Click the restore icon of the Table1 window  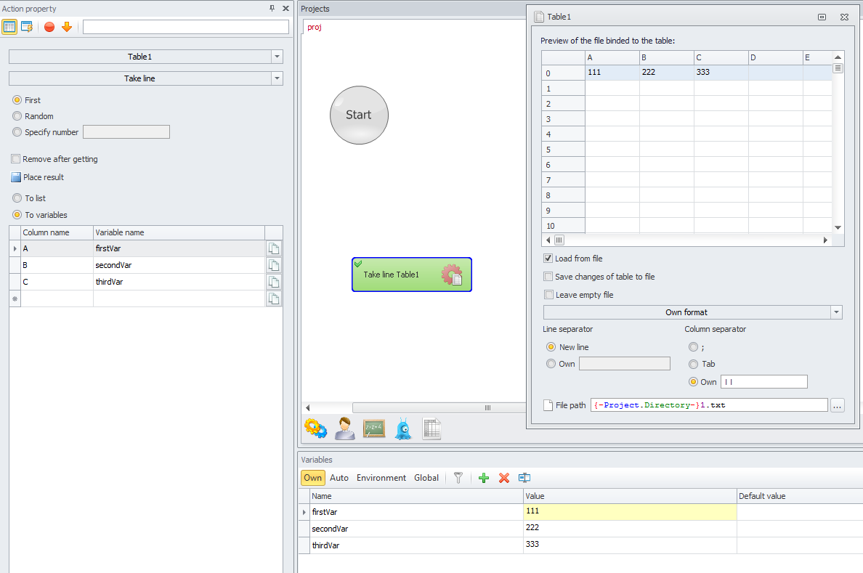coord(822,17)
